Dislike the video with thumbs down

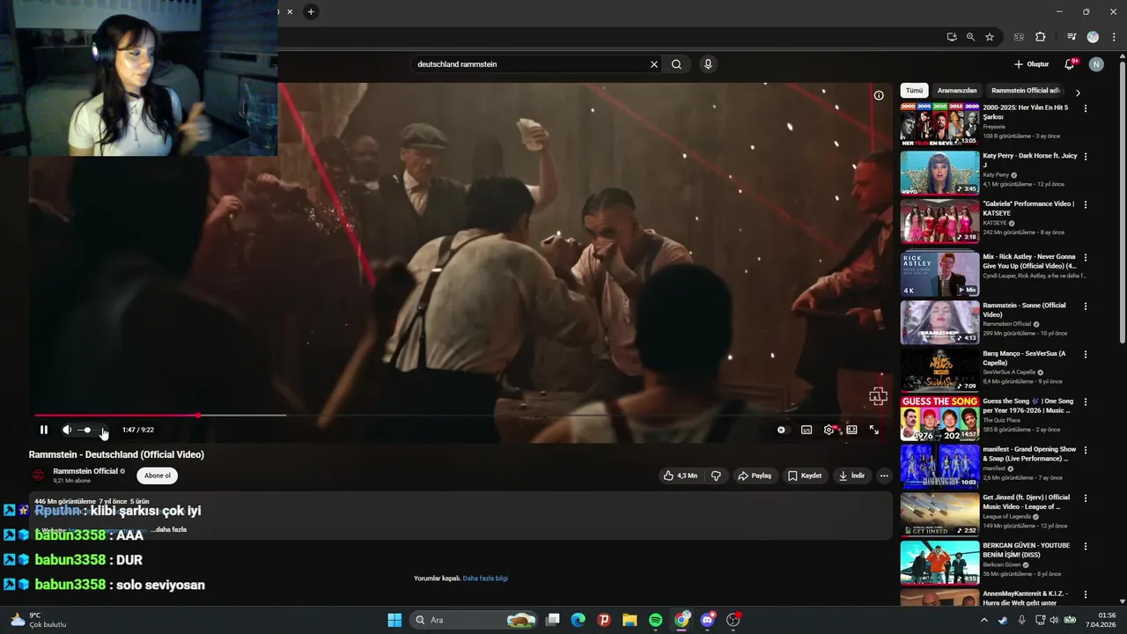coord(716,475)
